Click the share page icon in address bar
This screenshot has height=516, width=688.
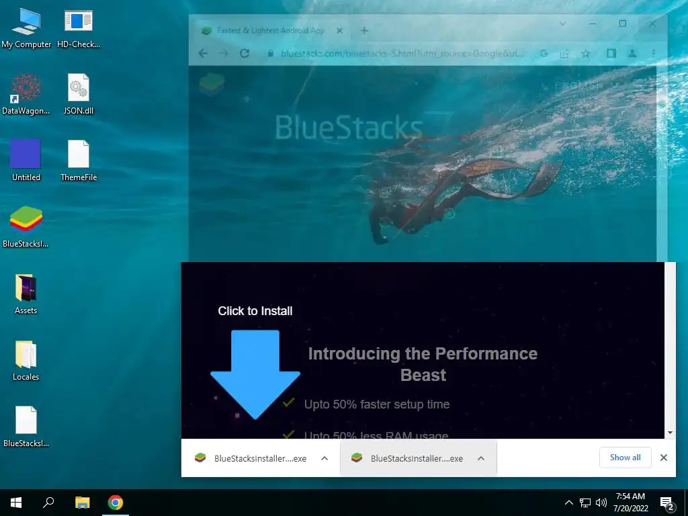[564, 54]
